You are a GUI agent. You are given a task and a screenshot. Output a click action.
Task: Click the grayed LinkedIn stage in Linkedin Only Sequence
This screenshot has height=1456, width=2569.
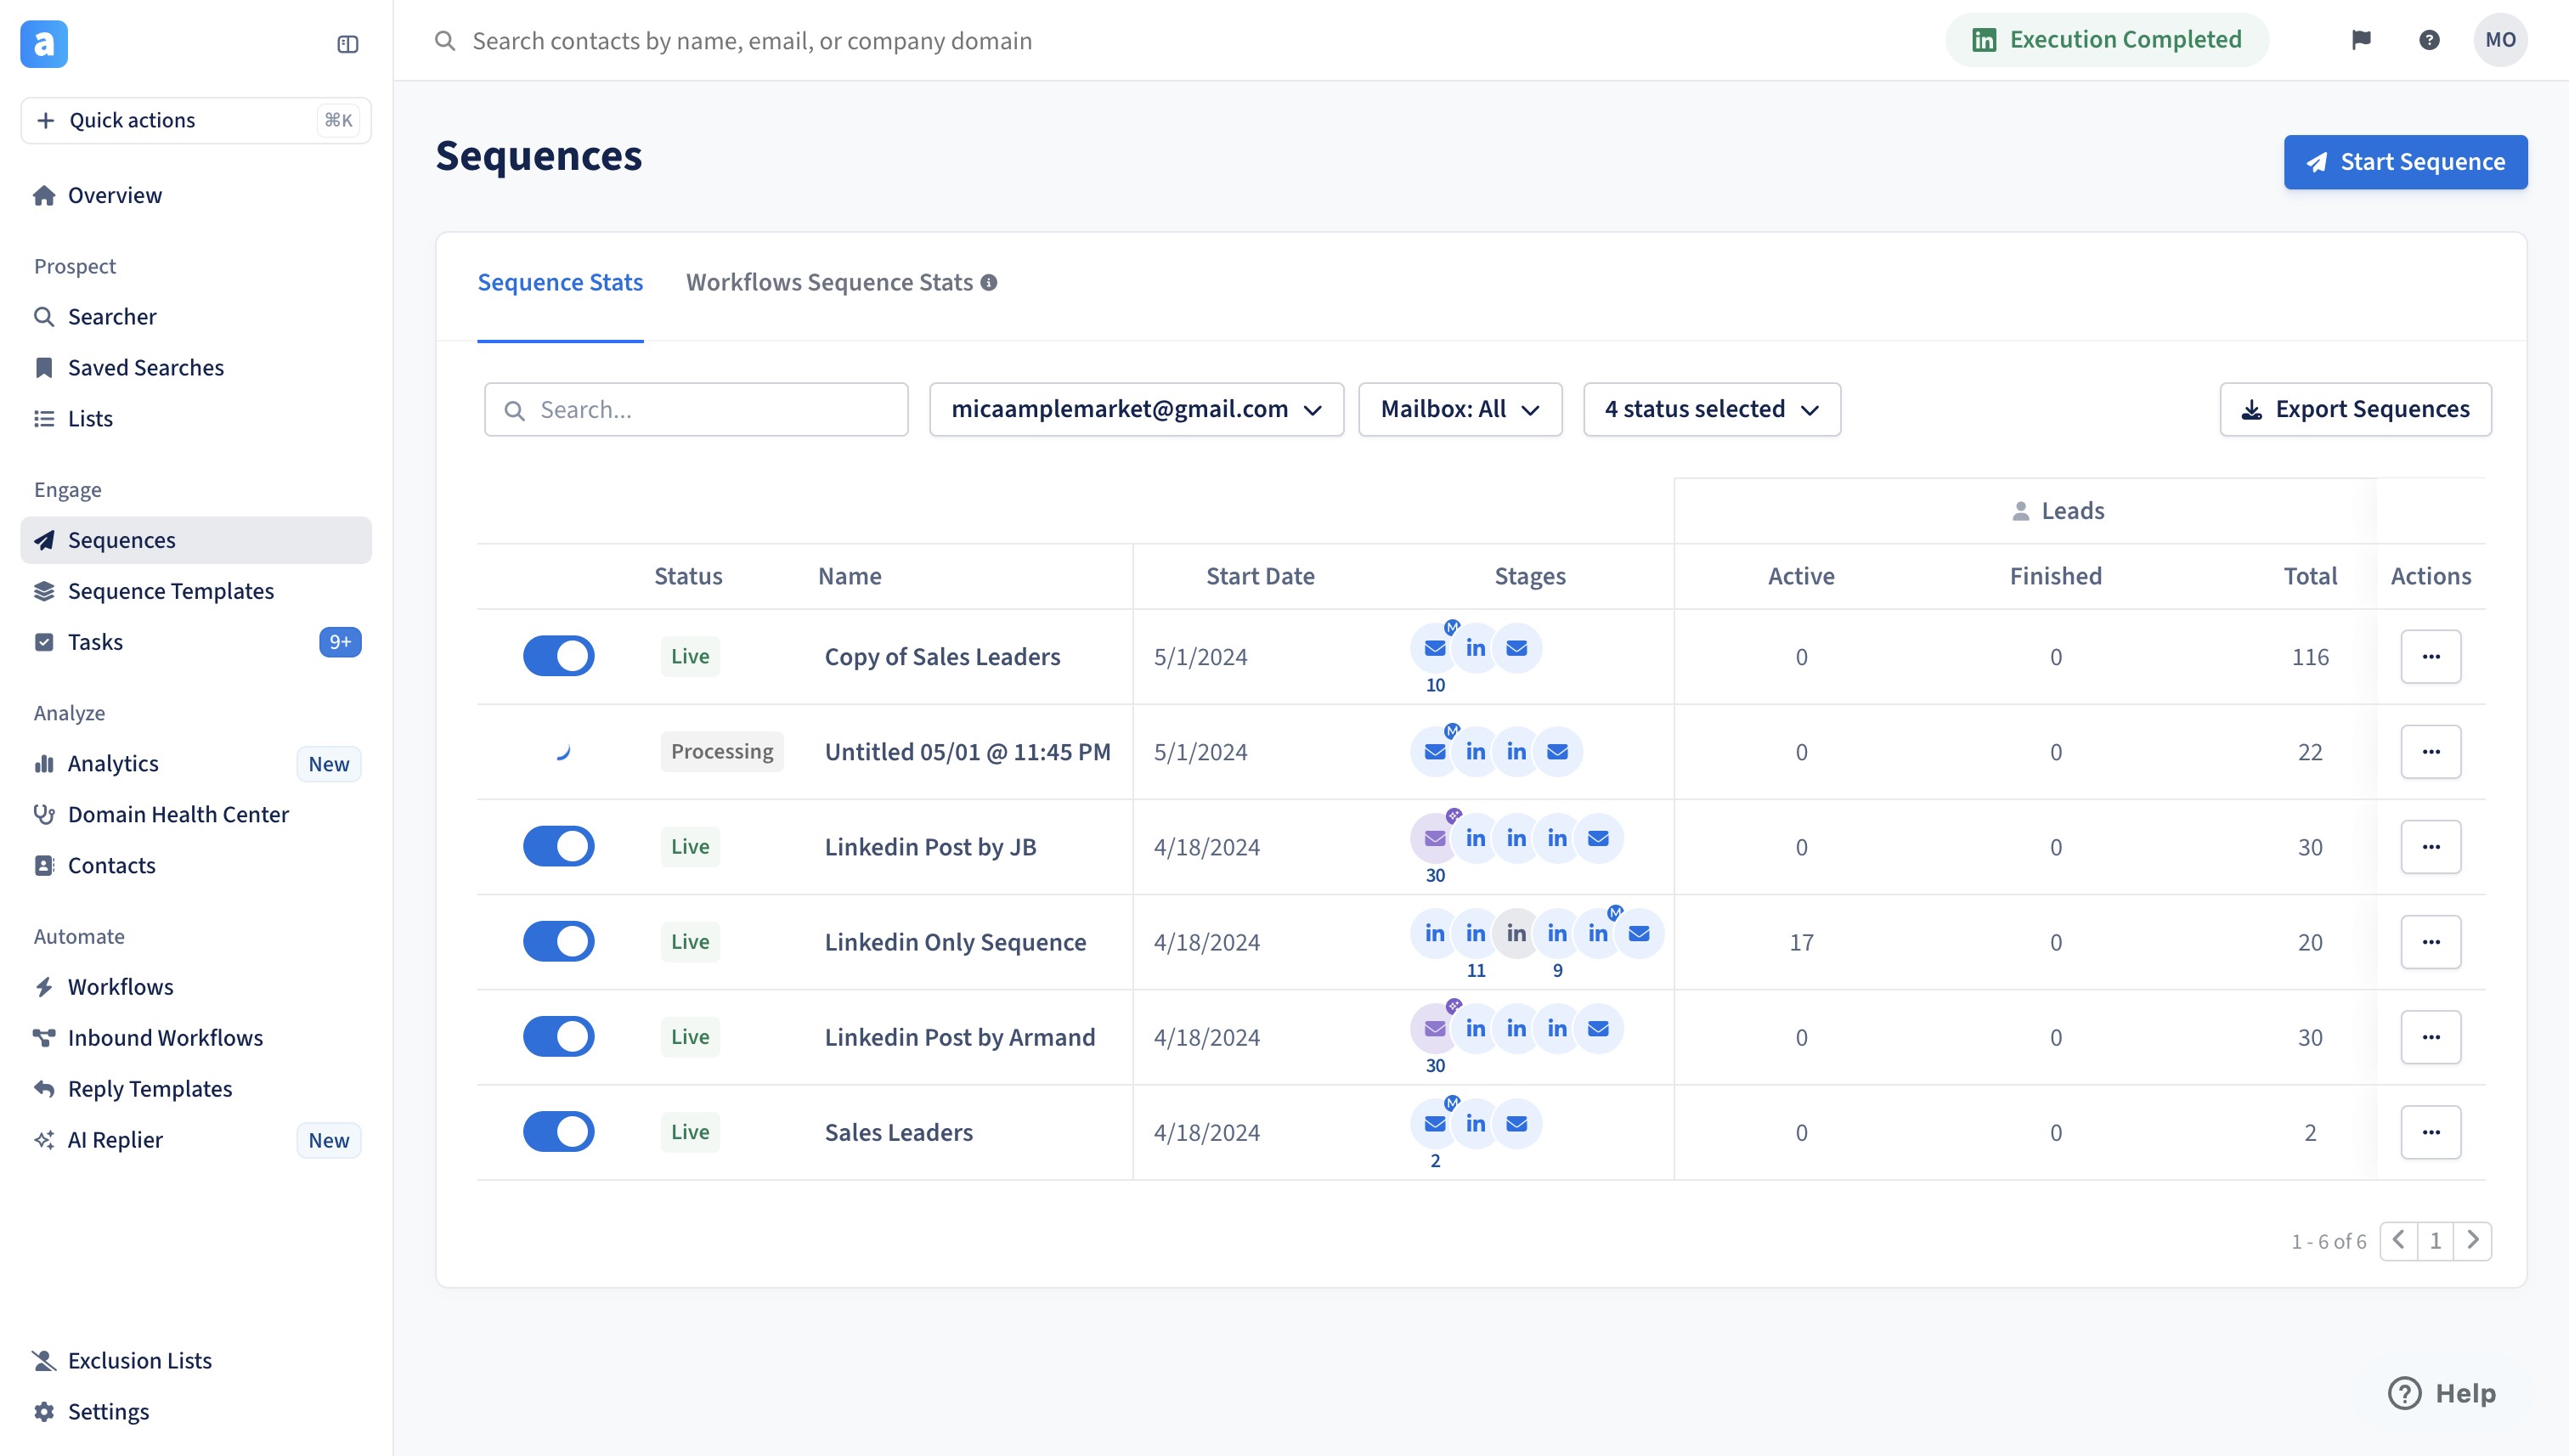pos(1516,933)
